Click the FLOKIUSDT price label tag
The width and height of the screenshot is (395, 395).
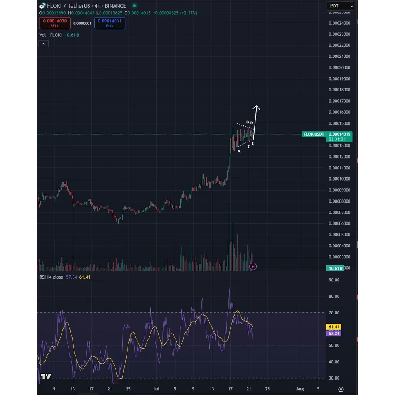pyautogui.click(x=314, y=134)
